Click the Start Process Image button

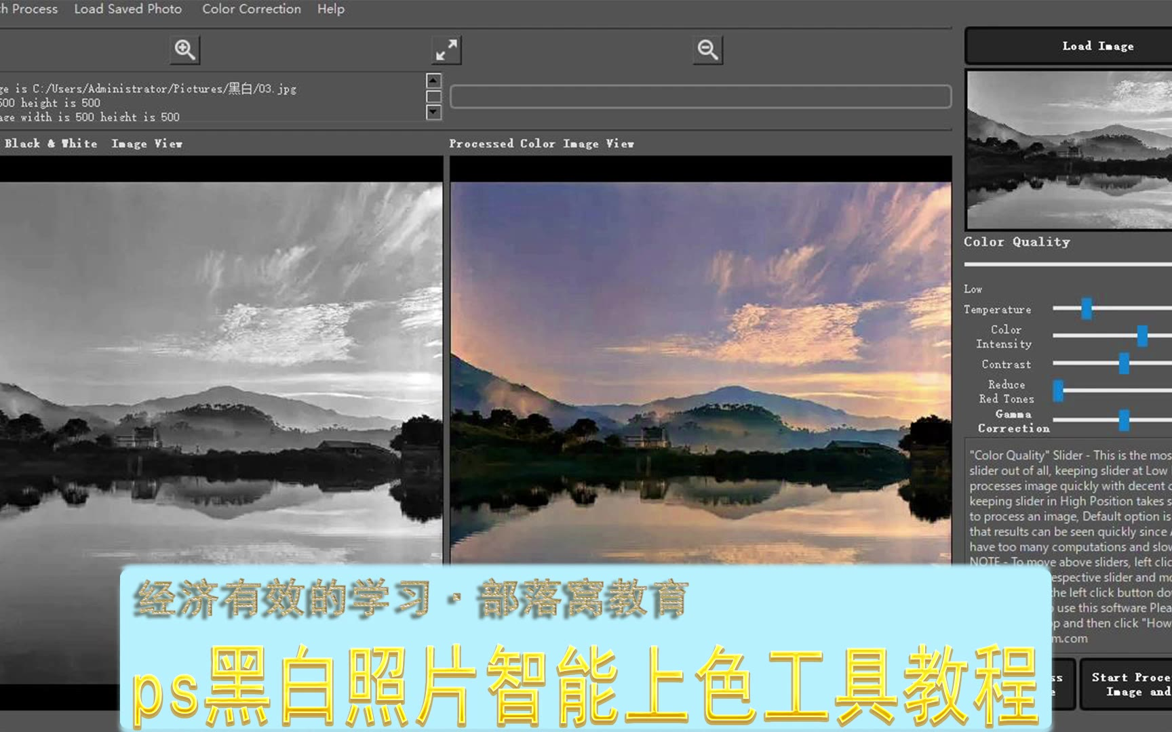pyautogui.click(x=1126, y=684)
